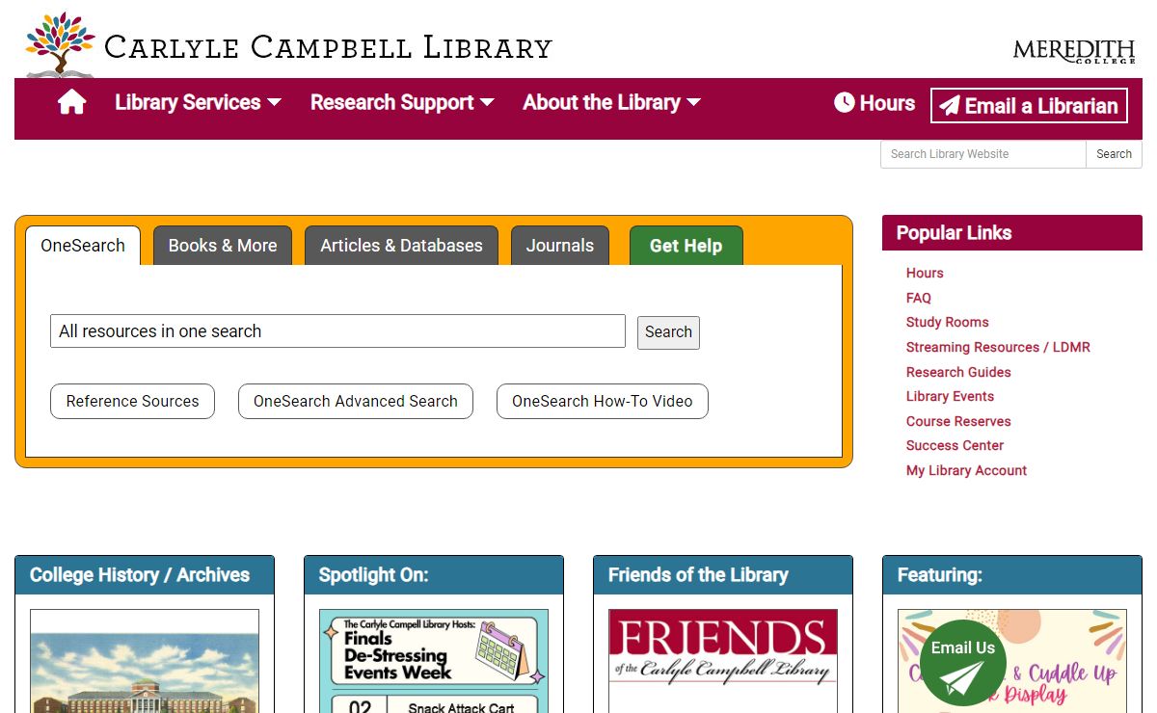The height and width of the screenshot is (713, 1157).
Task: Open Hours in Popular Links
Action: (925, 273)
